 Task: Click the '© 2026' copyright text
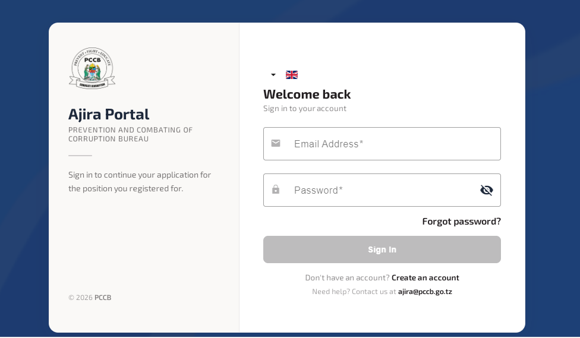[x=80, y=298]
